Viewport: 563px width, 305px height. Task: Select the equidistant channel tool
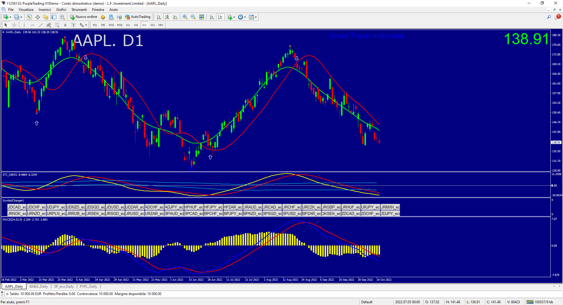(49, 25)
